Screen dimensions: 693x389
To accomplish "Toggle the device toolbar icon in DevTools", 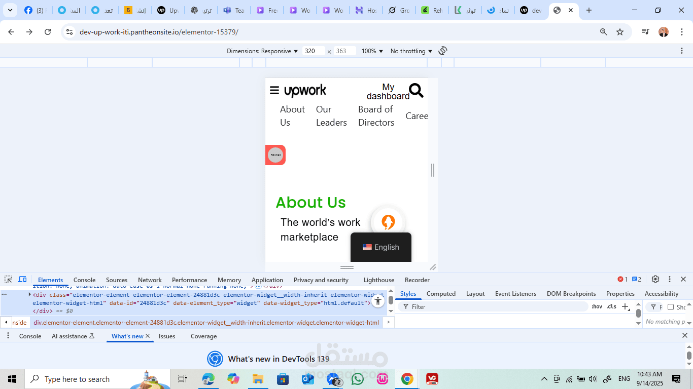I will [x=22, y=280].
